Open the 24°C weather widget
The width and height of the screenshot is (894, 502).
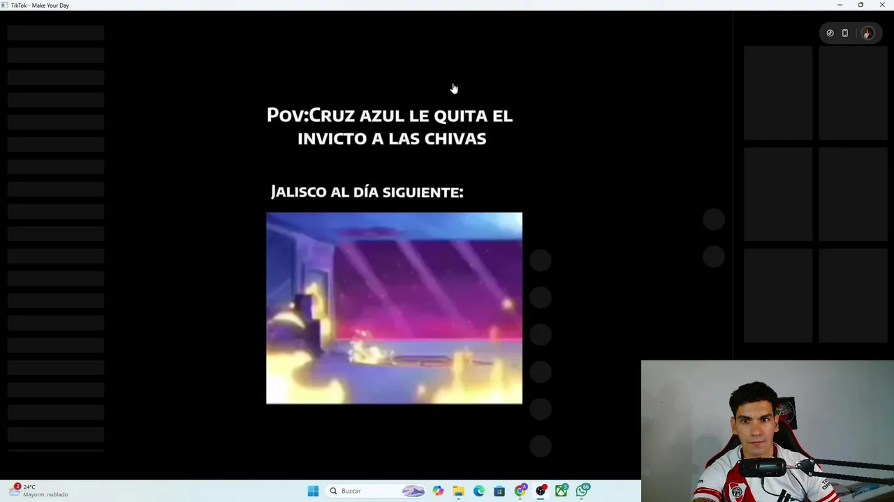tap(39, 490)
